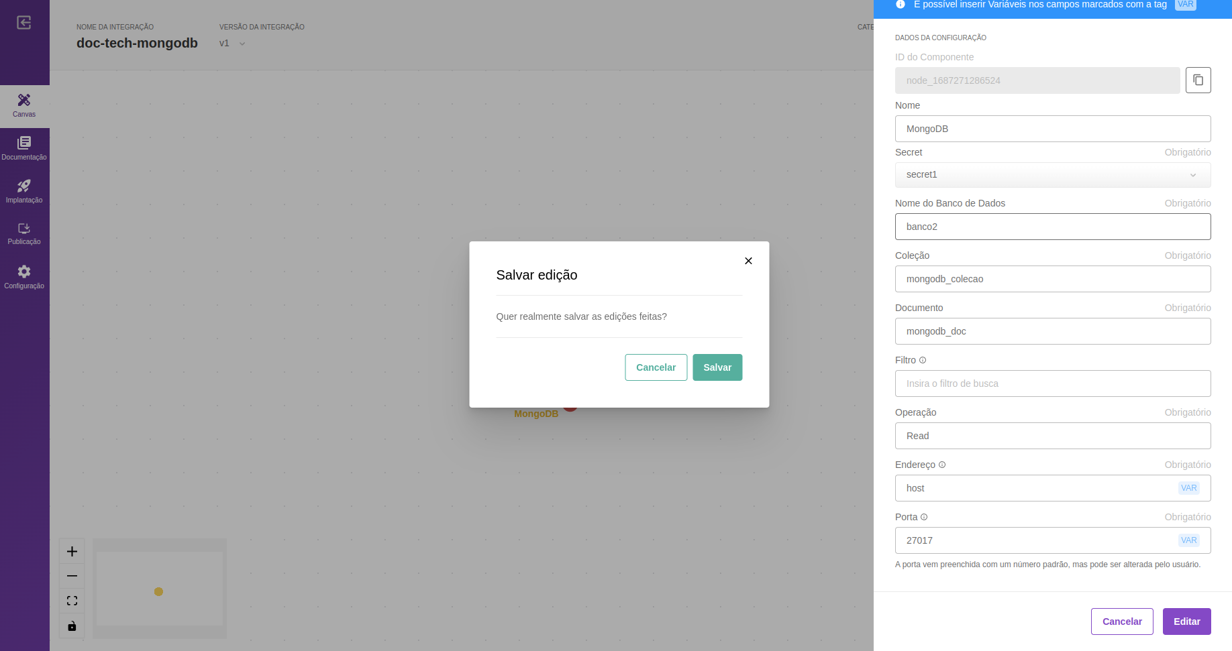
Task: Click the database name field banco2
Action: 1053,227
